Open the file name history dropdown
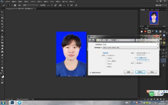 pyautogui.click(x=157, y=45)
